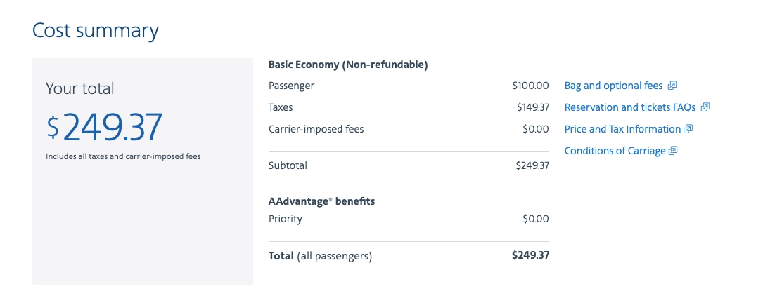The image size is (763, 305).
Task: Click the Taxes amount $149.37
Action: (x=532, y=107)
